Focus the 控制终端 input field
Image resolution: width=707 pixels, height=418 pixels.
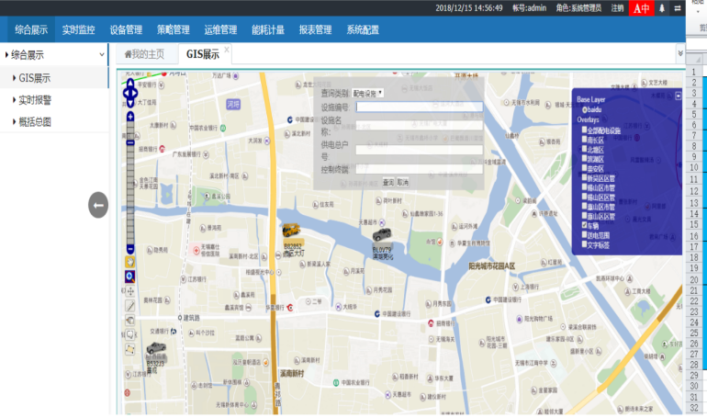420,169
